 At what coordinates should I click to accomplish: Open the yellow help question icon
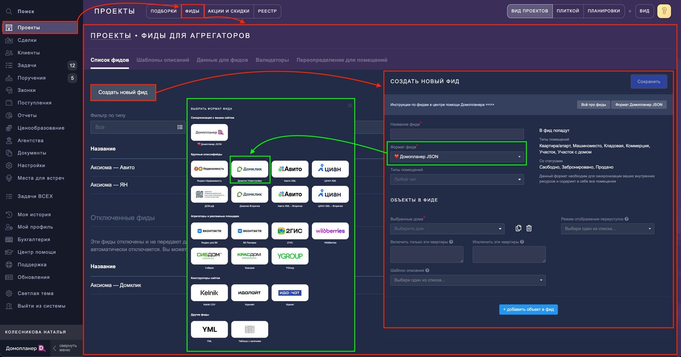664,11
